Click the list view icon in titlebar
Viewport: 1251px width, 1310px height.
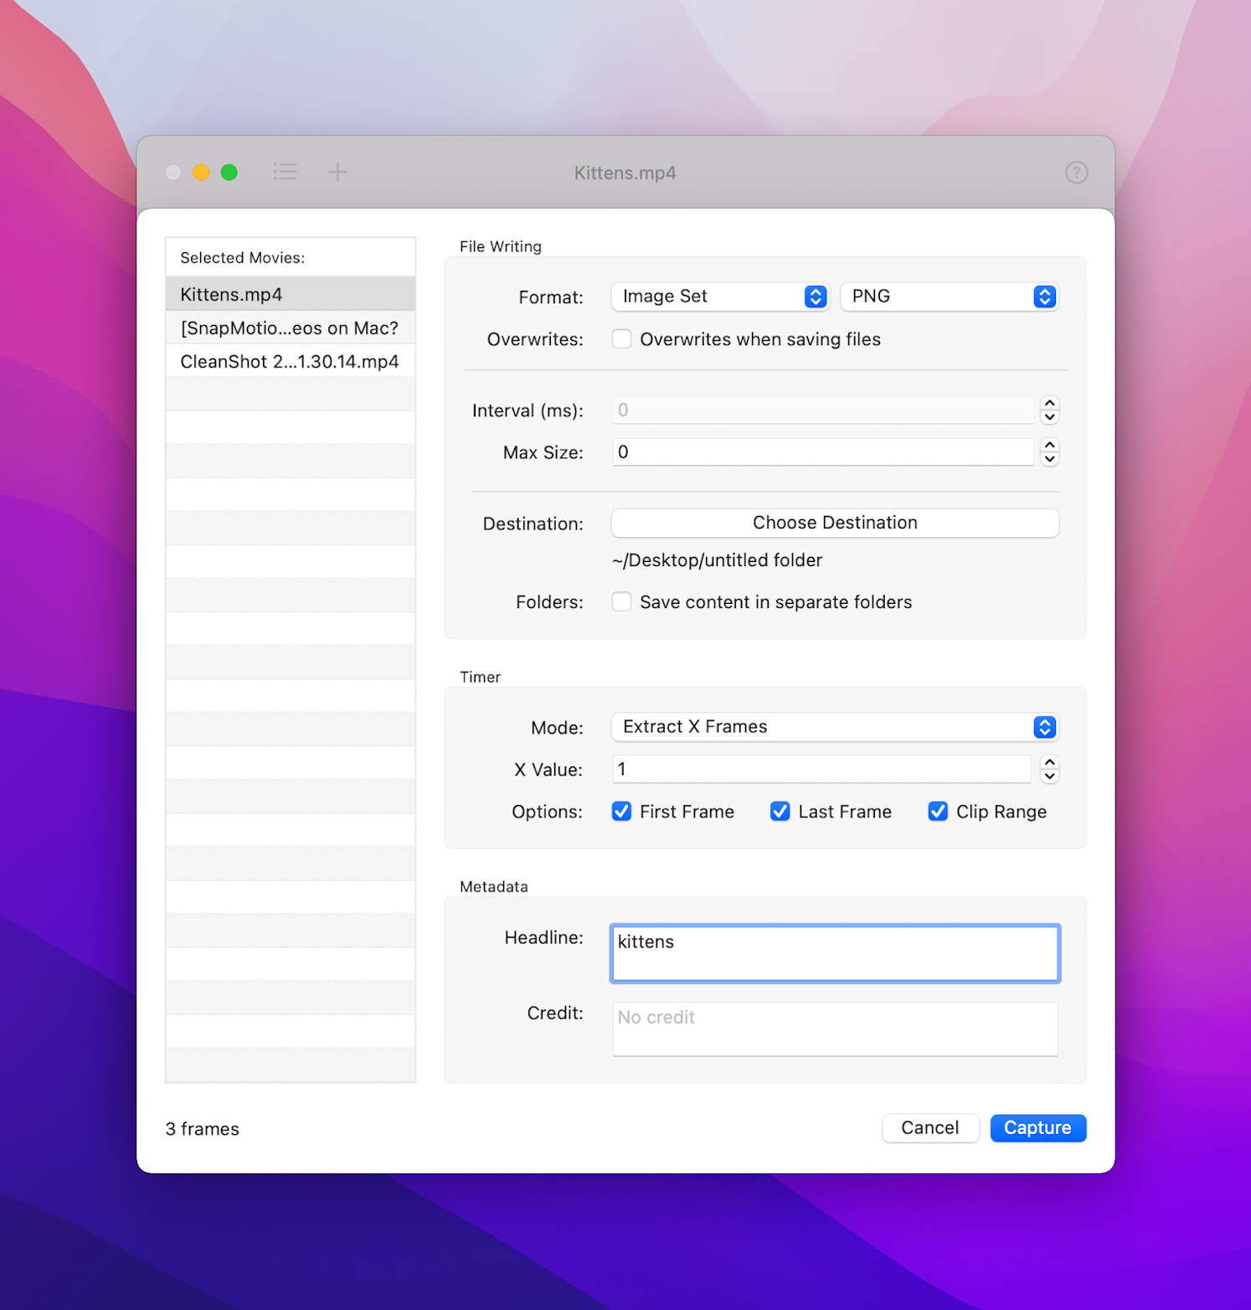[285, 173]
